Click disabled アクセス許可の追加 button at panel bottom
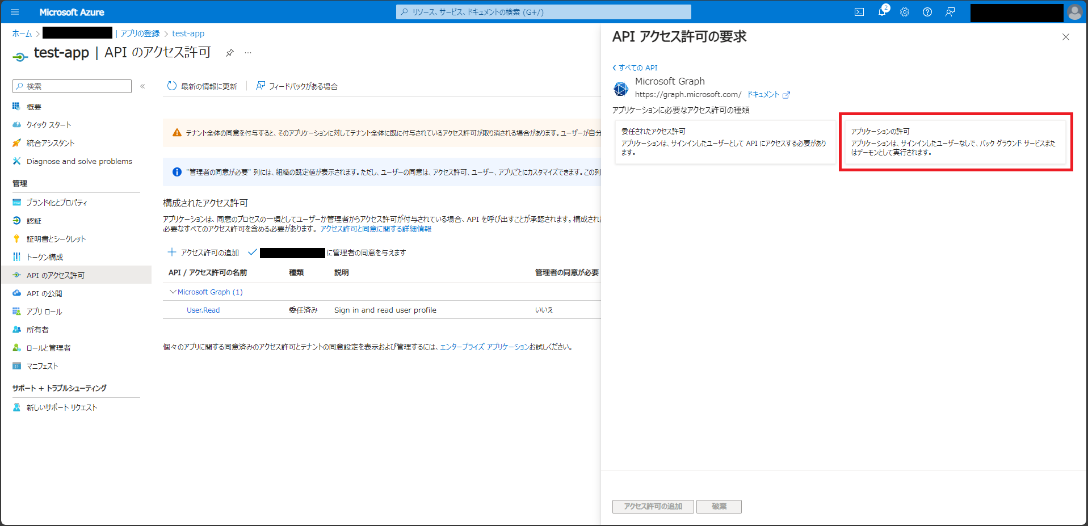Image resolution: width=1088 pixels, height=526 pixels. pos(653,506)
